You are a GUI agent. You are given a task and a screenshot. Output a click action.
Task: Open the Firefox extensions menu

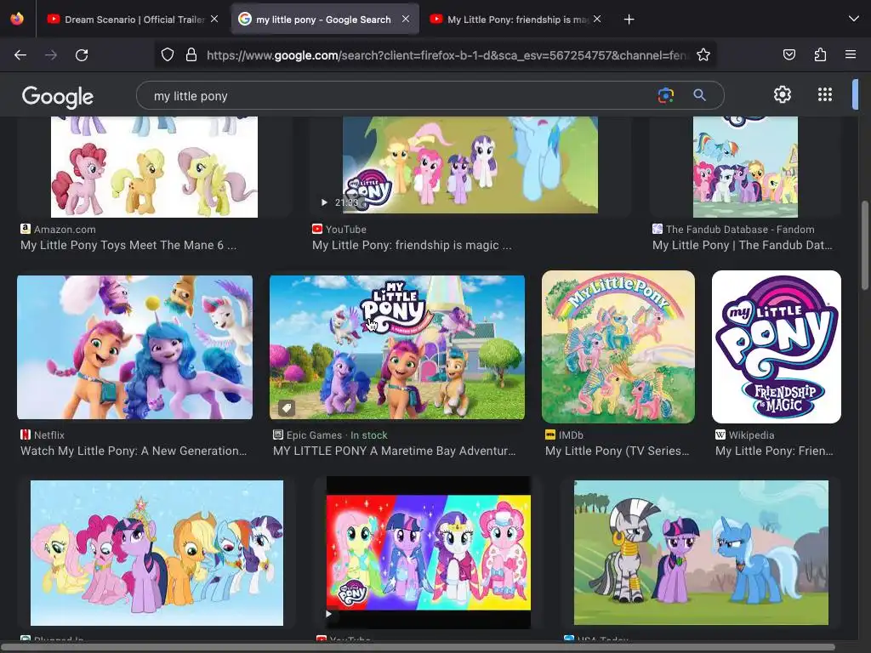pyautogui.click(x=820, y=55)
